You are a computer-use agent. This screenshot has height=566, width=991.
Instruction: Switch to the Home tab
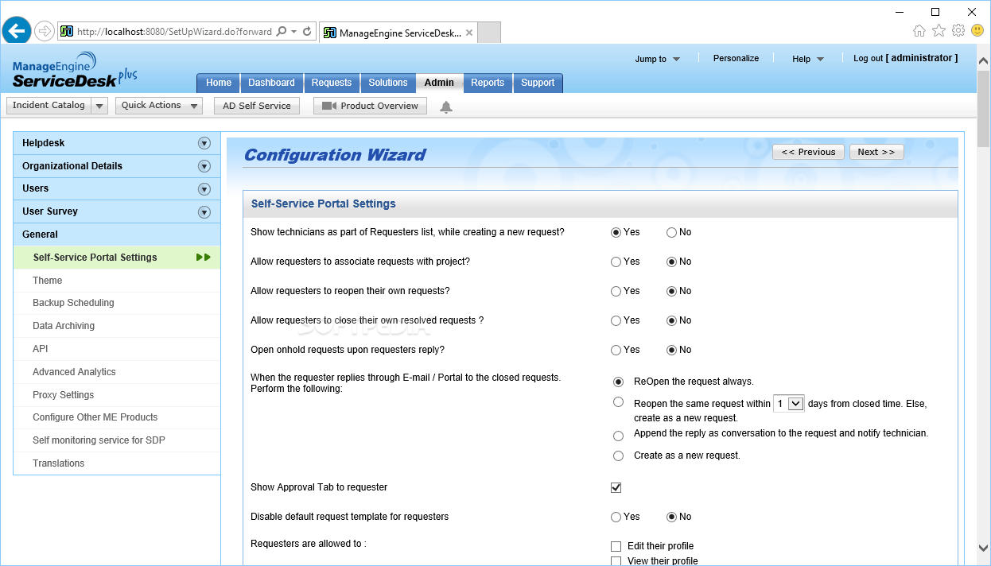[x=219, y=83]
